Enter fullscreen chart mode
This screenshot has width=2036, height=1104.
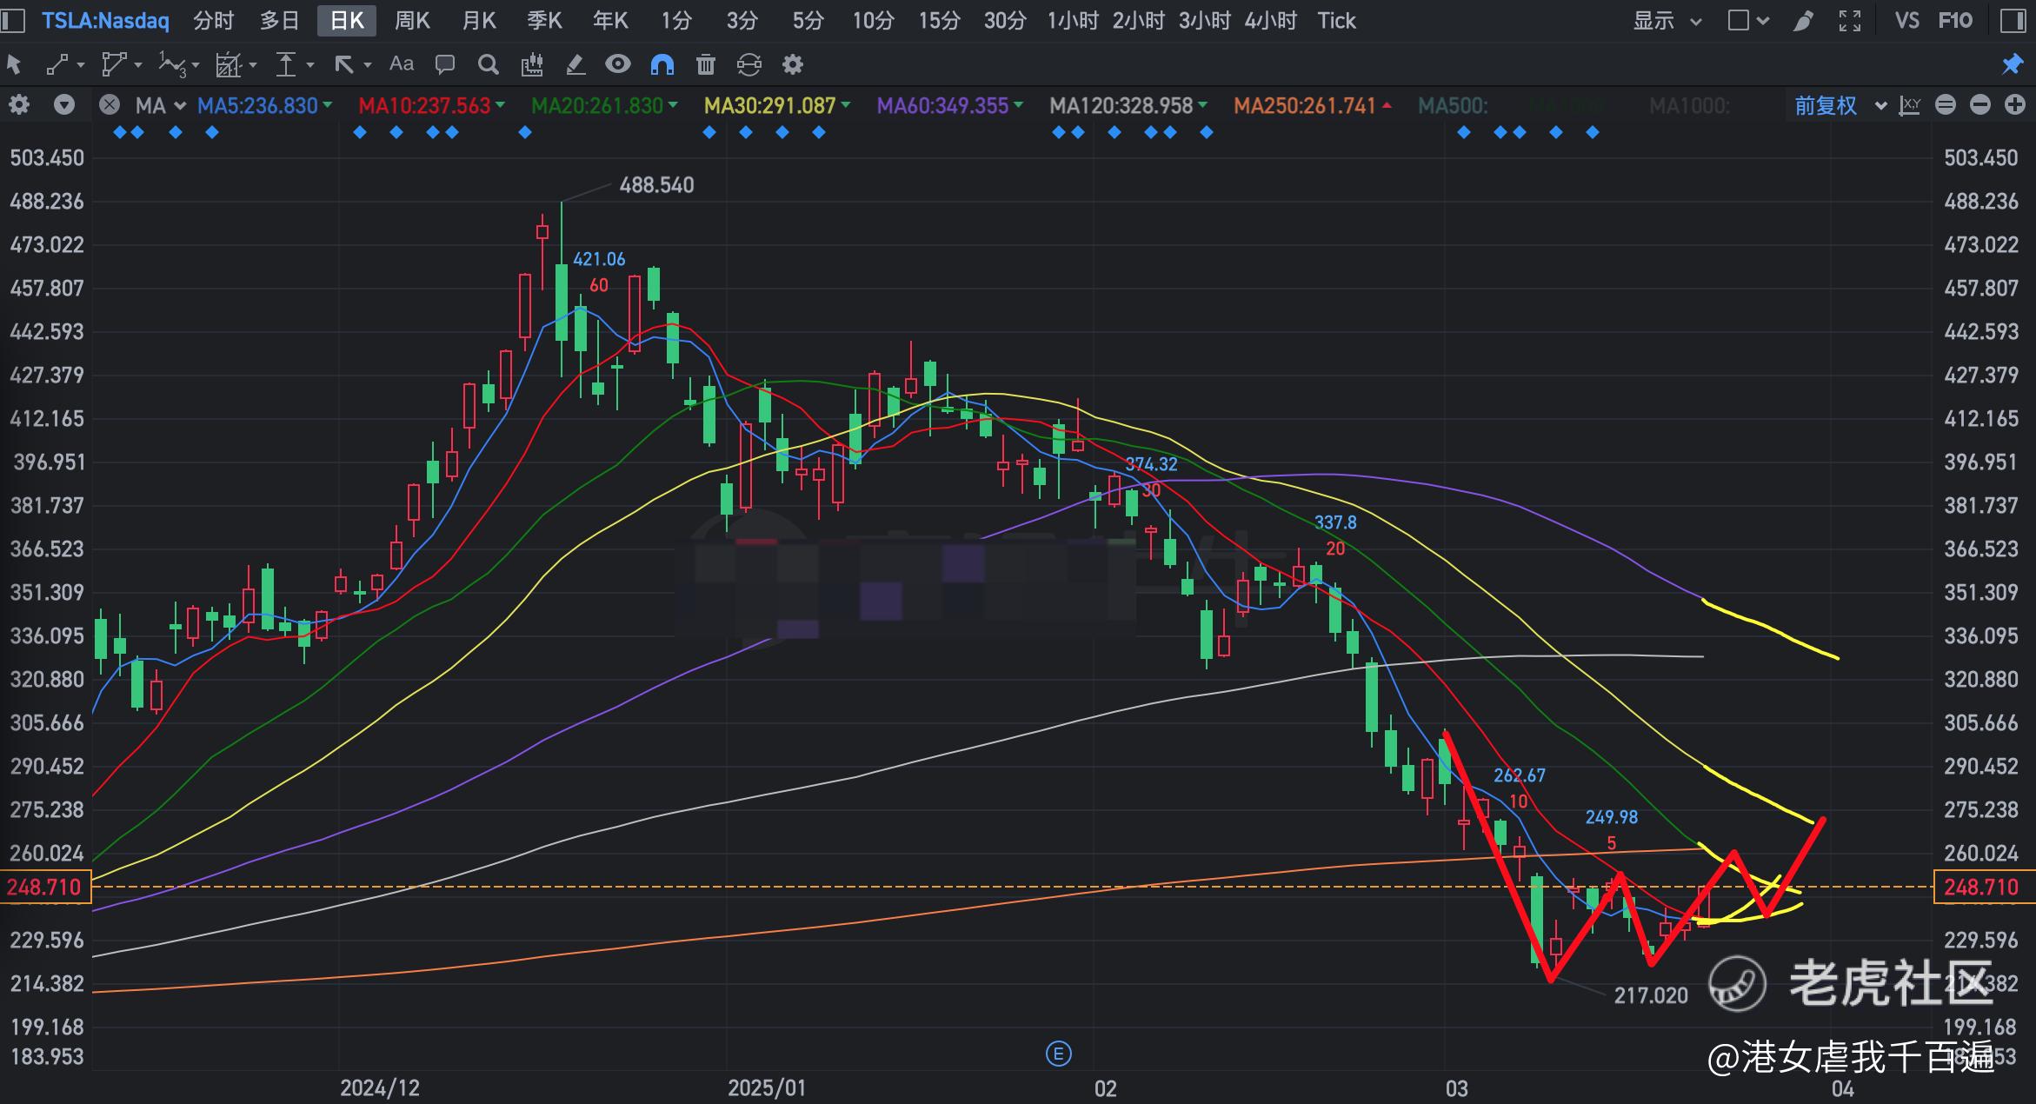[x=1850, y=20]
